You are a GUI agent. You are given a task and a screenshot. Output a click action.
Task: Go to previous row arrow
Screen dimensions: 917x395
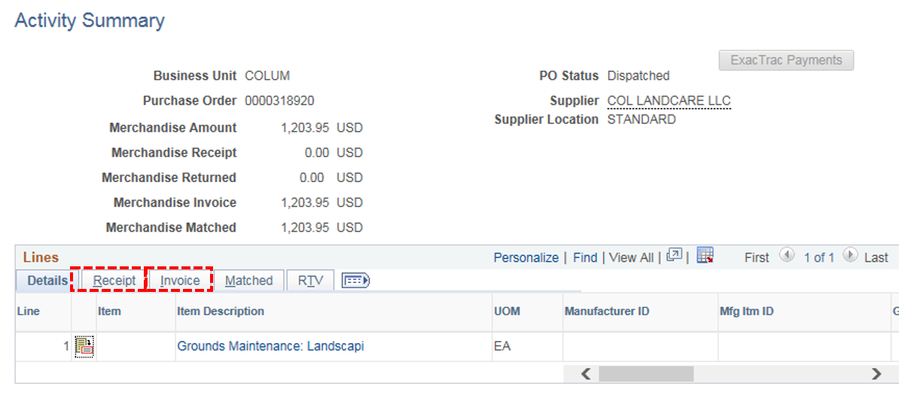pos(787,256)
